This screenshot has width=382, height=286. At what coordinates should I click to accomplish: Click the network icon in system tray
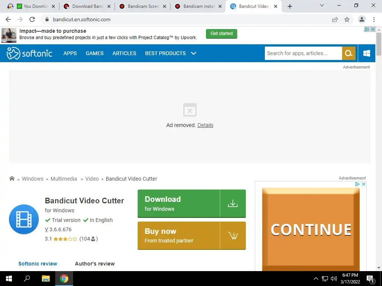(325, 279)
